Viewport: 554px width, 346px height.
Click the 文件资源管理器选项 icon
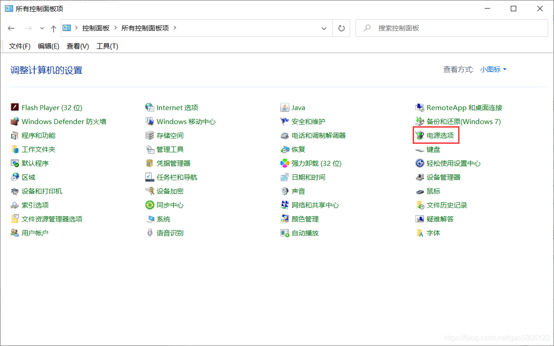(x=15, y=219)
